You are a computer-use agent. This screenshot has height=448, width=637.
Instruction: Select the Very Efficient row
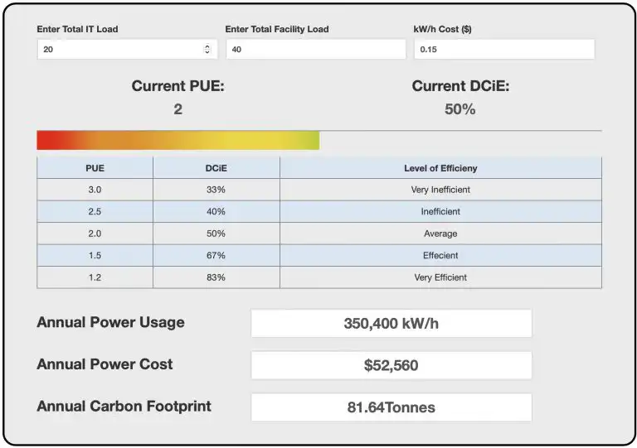coord(319,277)
